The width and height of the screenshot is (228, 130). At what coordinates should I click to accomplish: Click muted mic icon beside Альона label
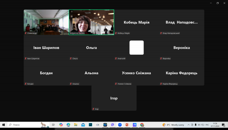(x=71, y=84)
